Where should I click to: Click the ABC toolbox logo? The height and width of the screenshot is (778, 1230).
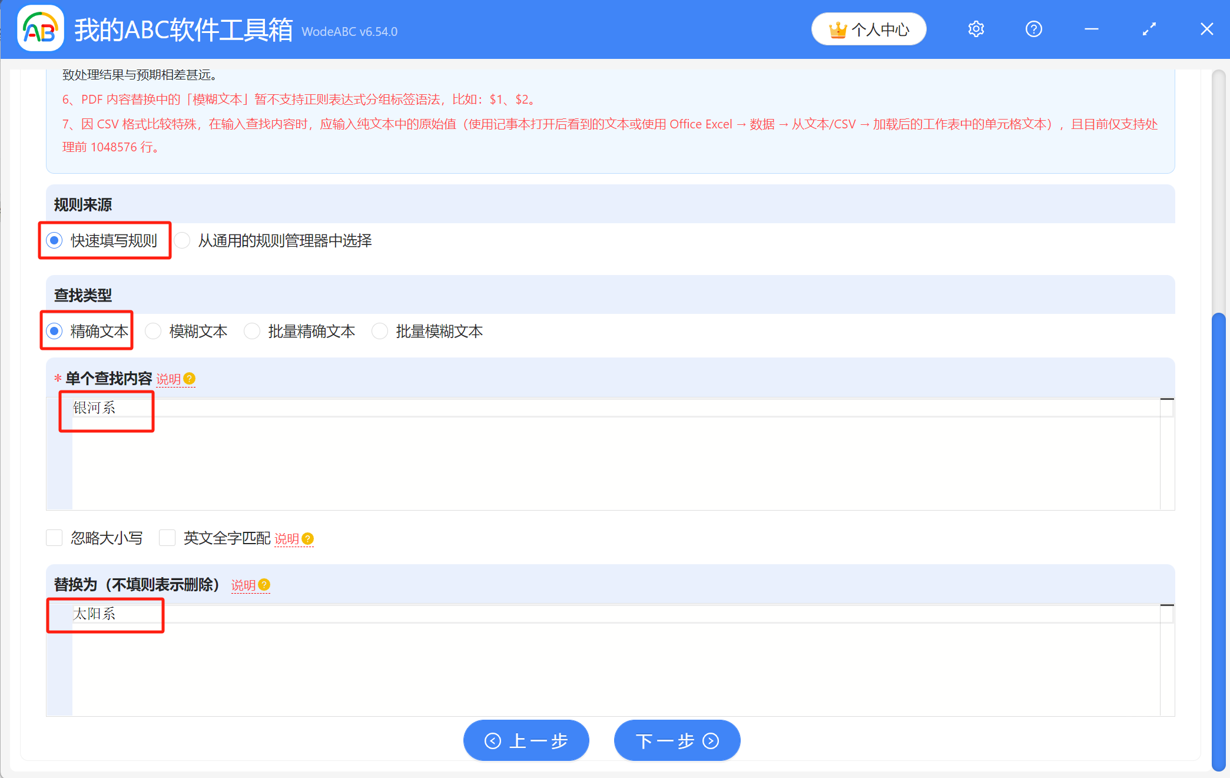pos(39,28)
